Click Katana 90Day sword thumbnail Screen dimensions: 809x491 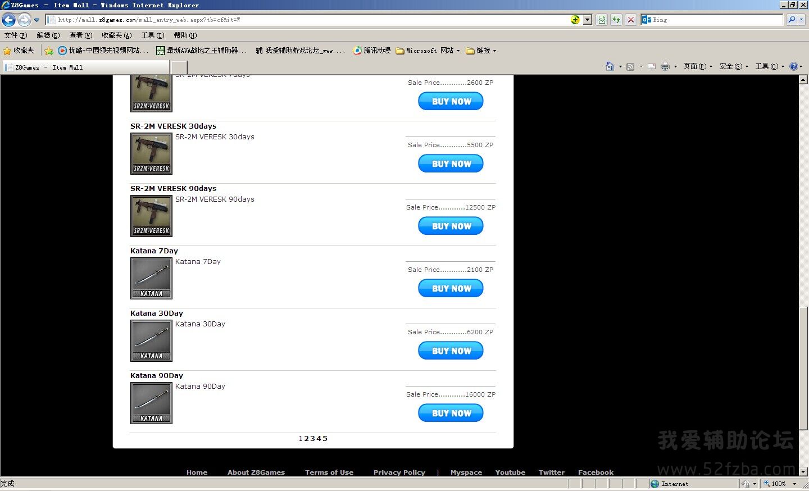click(x=151, y=403)
